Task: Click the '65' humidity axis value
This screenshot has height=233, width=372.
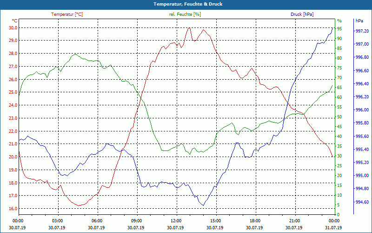Action: (x=339, y=88)
